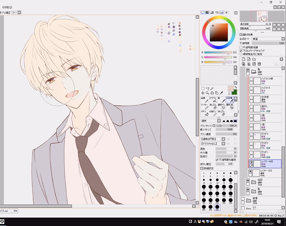
Task: Swap foreground and background colors arrow
Action: coord(236,87)
